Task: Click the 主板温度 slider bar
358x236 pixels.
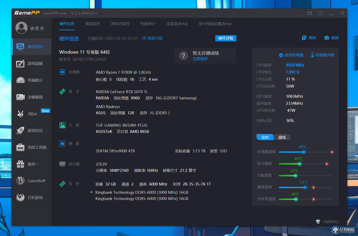Action: point(305,176)
